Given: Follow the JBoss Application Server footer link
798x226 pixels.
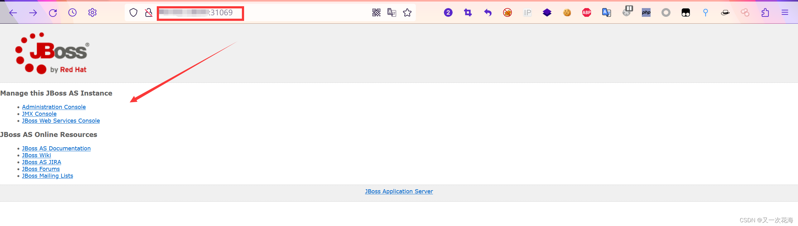Looking at the screenshot, I should tap(399, 191).
